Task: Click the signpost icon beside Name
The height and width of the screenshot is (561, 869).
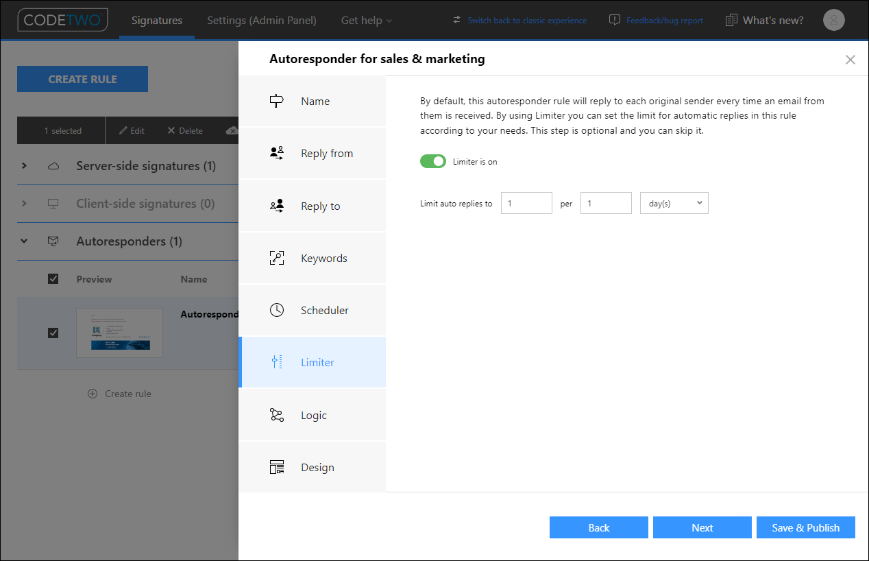Action: coord(276,102)
